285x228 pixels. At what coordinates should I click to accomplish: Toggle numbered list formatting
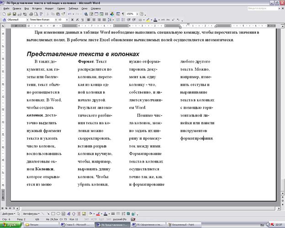tap(118, 20)
